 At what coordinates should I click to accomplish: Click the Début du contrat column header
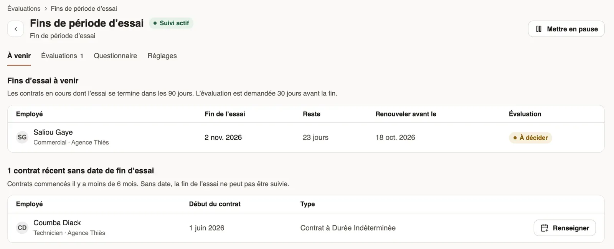point(215,204)
